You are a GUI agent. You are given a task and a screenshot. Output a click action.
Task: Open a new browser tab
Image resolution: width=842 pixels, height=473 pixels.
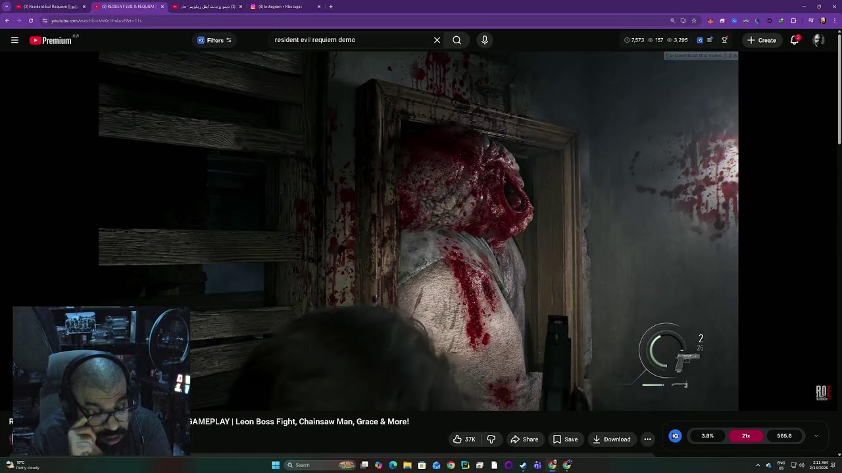tap(331, 7)
